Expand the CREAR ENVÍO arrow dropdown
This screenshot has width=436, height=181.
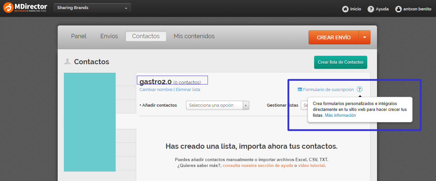[x=365, y=38]
